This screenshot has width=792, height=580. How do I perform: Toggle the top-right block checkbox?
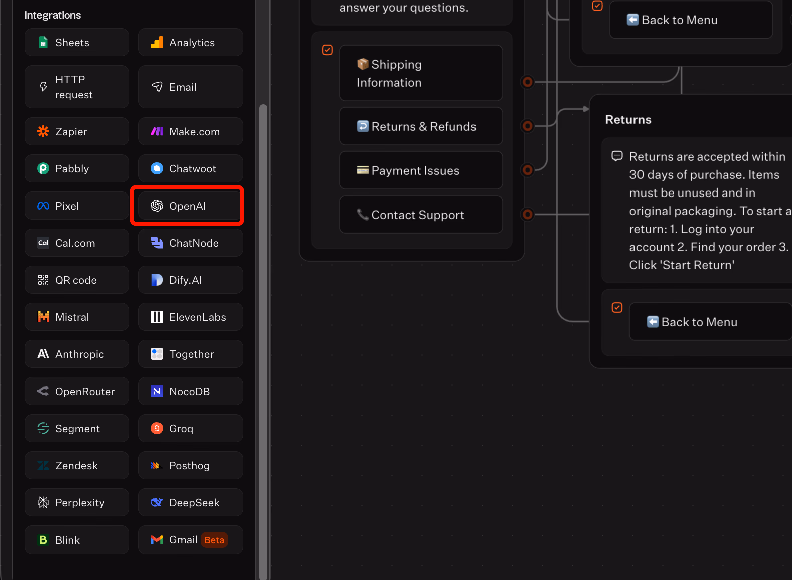coord(597,6)
